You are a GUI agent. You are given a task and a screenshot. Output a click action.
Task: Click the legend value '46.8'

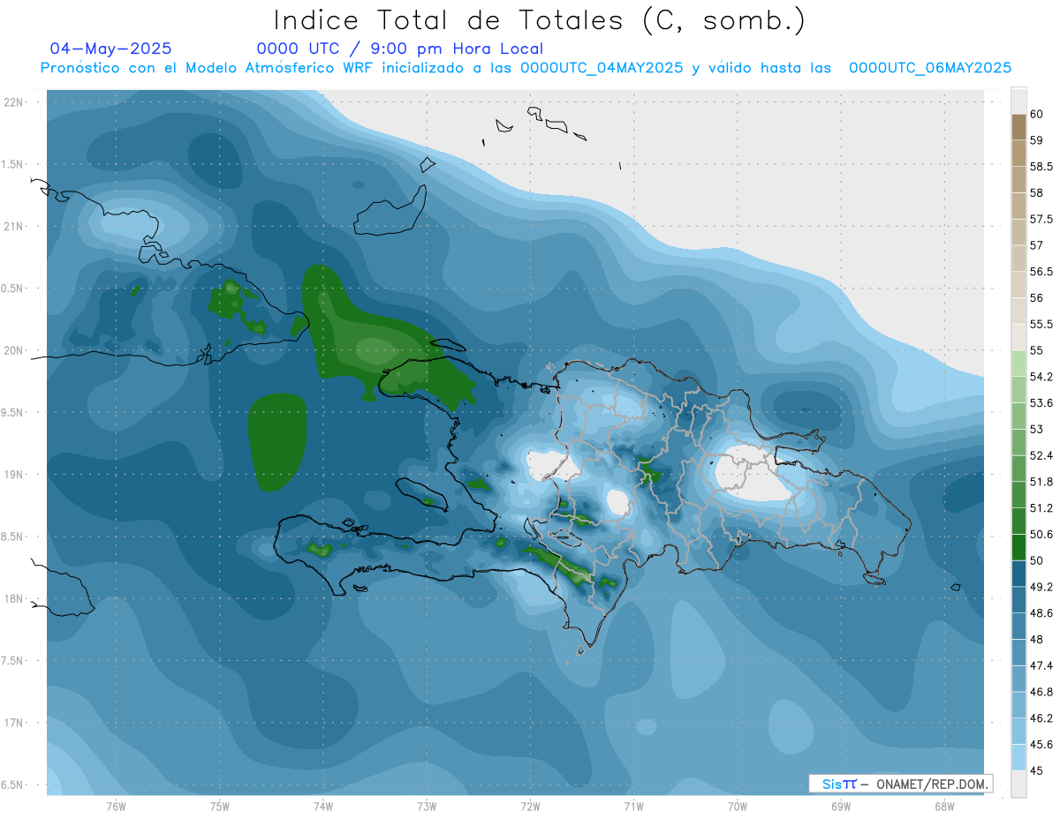coord(1041,692)
